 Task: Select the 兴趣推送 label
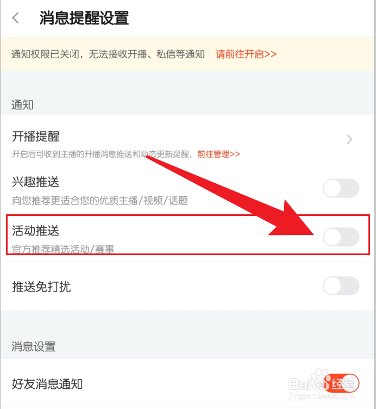[x=36, y=182]
